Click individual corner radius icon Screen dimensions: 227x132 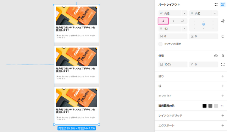223,64
